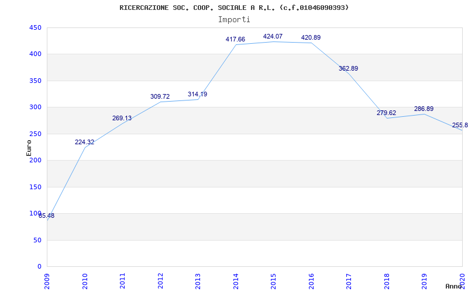Click y-axis tick 350
468x292 pixels.
(x=35, y=81)
